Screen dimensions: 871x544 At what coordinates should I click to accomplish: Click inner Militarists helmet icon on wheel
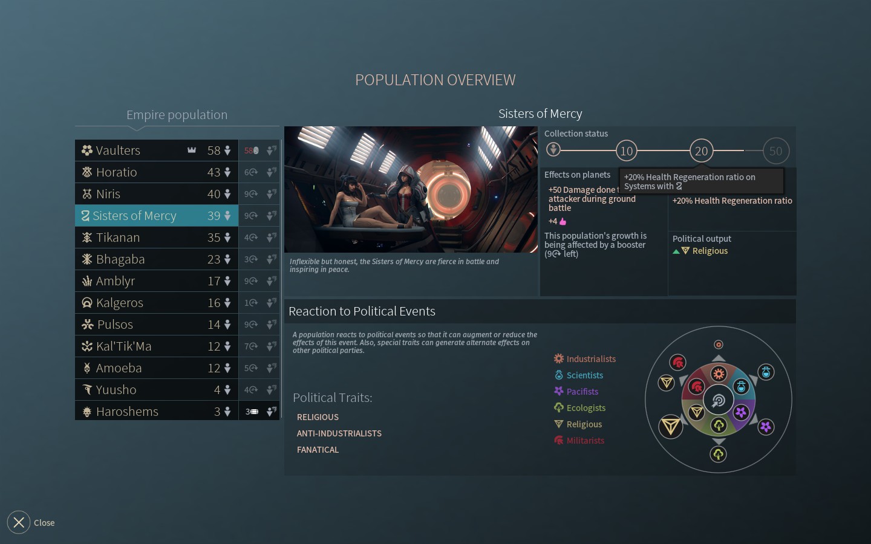pyautogui.click(x=697, y=387)
